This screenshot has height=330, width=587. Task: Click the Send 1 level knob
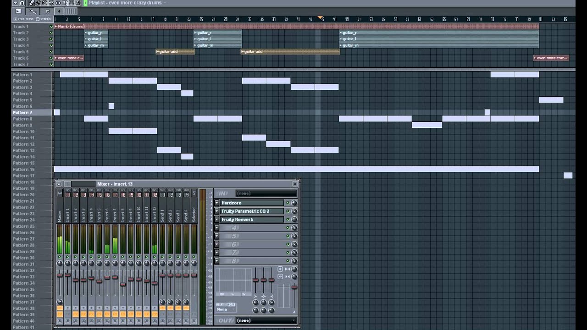coord(162,302)
